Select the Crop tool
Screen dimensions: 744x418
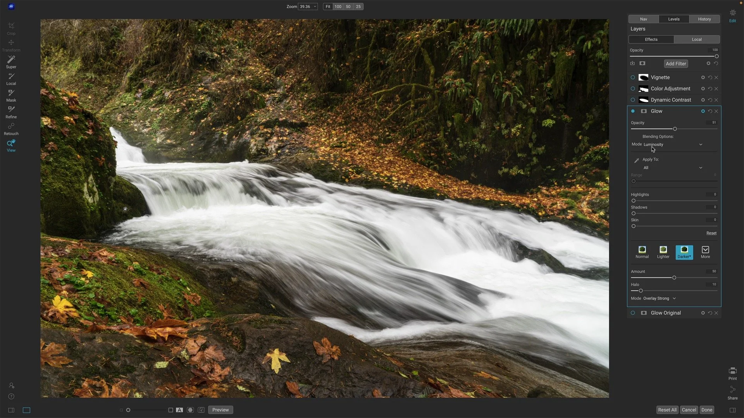point(11,28)
